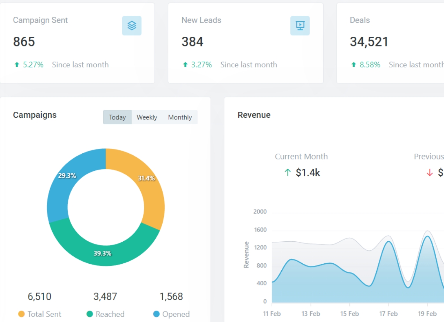This screenshot has width=444, height=322.
Task: Click the 3.27% growth figure
Action: (201, 65)
